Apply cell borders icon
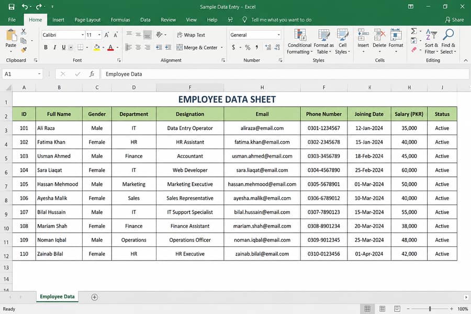The height and width of the screenshot is (314, 471). [x=80, y=47]
